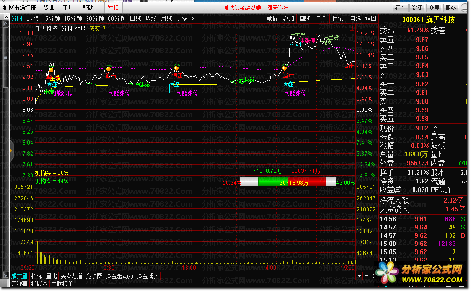Click the left scrollbar down arrow
Screen dimensions: 471x291
click(x=6, y=275)
